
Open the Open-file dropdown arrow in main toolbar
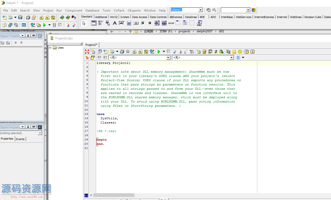pos(15,18)
